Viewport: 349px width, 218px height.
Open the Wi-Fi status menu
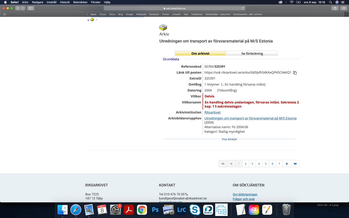pos(291,2)
